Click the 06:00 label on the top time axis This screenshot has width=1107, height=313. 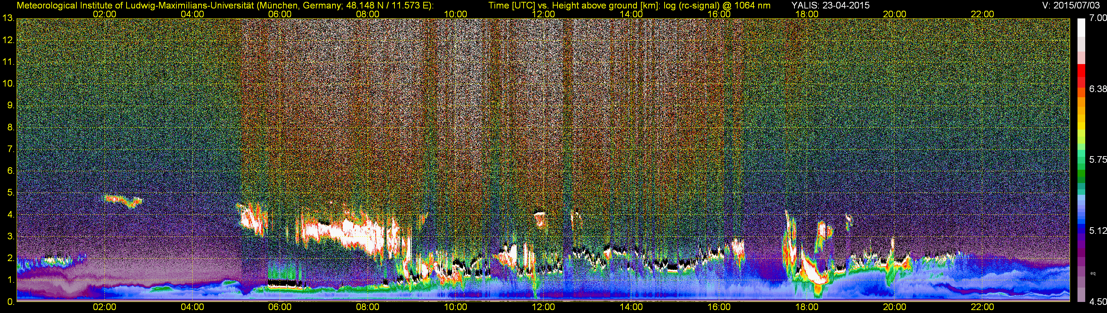point(280,14)
